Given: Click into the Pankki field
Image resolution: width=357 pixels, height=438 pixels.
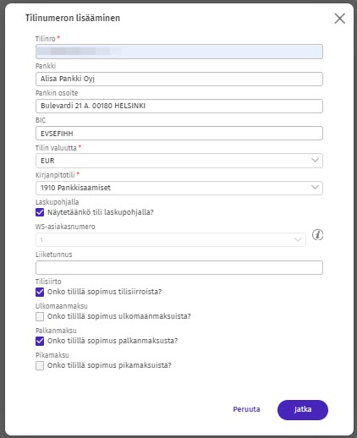Looking at the screenshot, I should [179, 79].
